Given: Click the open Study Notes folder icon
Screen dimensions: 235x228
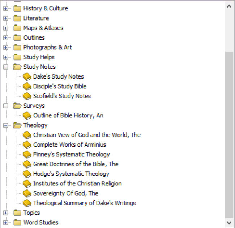Looking at the screenshot, I should [17, 67].
